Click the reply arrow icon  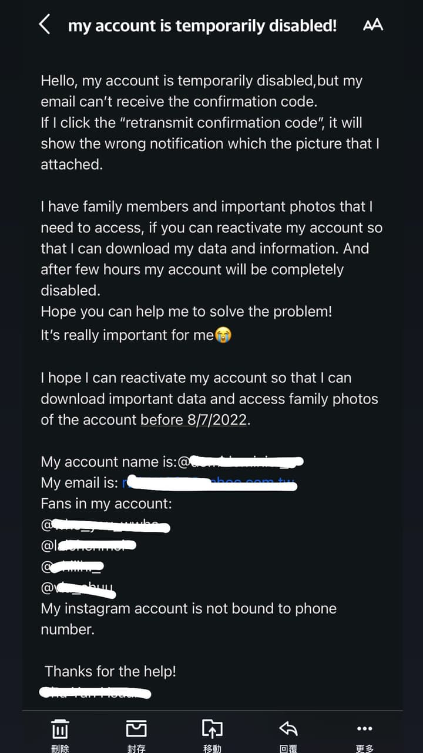click(288, 729)
